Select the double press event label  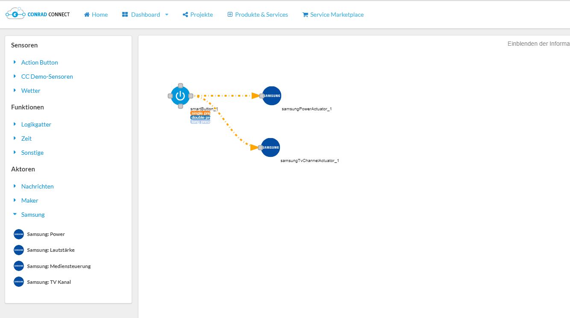pyautogui.click(x=200, y=118)
